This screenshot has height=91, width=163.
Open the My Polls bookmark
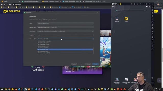click(65, 7)
